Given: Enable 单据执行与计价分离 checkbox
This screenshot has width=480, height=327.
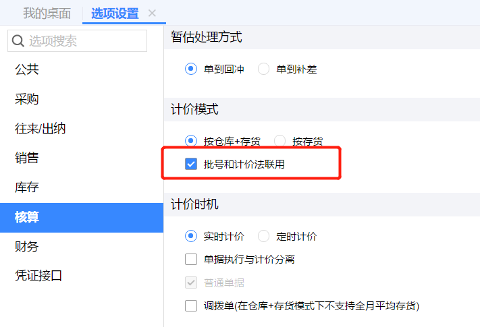Looking at the screenshot, I should click(191, 259).
